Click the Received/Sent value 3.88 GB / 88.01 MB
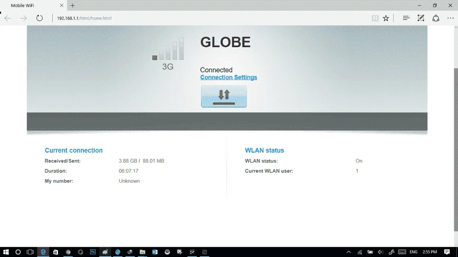Viewport: 458px width, 257px height. coord(142,161)
